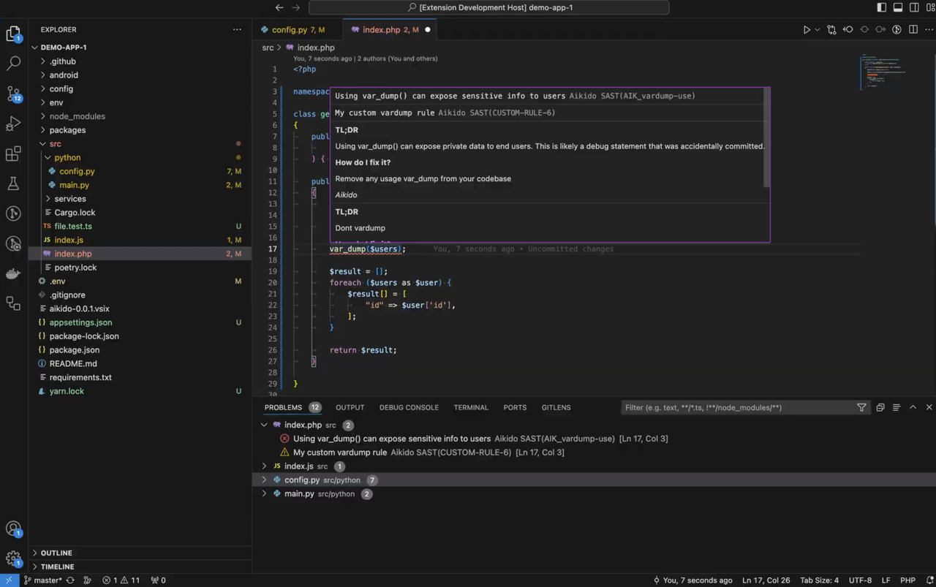Toggle the bottom panel layout button
This screenshot has height=587, width=936.
[x=898, y=7]
